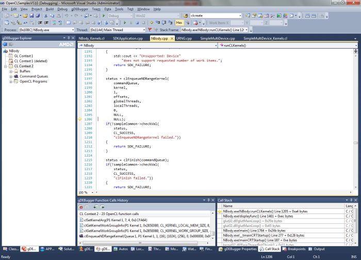Image resolution: width=361 pixels, height=260 pixels.
Task: Select the clEnqueueNDRangeKernel call in history list
Action: tap(144, 236)
